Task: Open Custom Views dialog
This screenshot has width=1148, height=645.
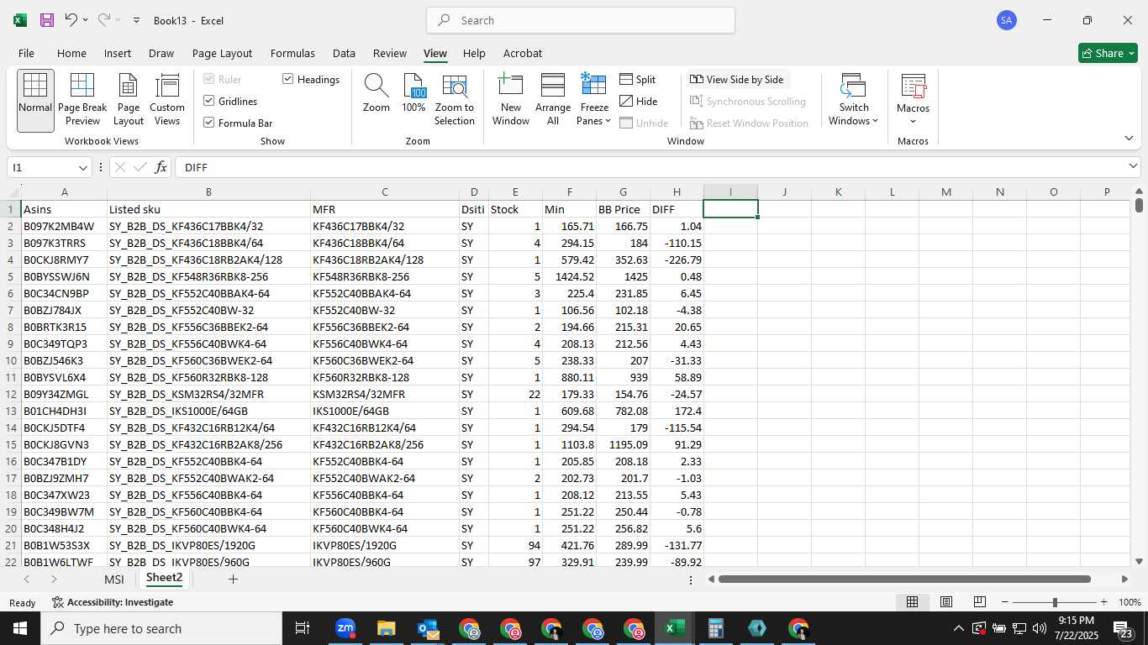Action: pos(167,100)
